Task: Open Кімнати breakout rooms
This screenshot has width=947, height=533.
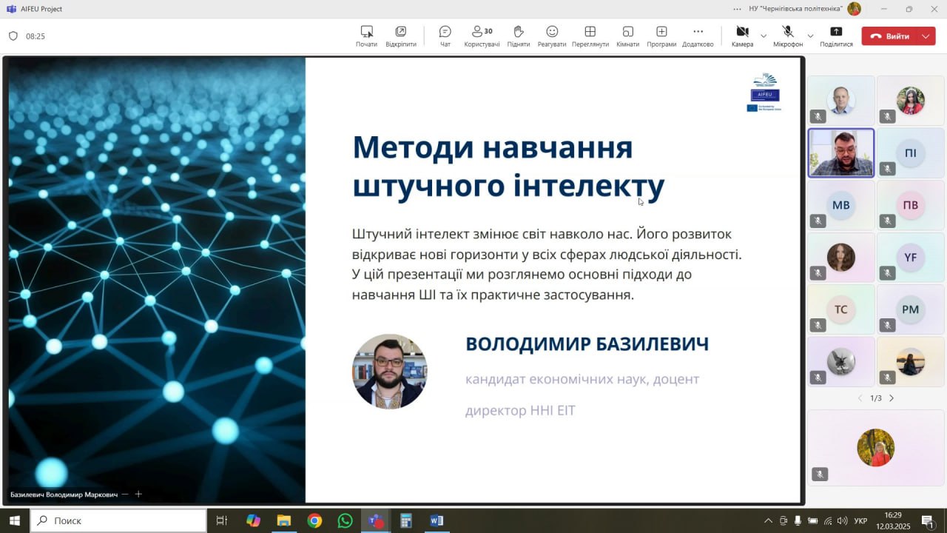Action: click(x=627, y=36)
